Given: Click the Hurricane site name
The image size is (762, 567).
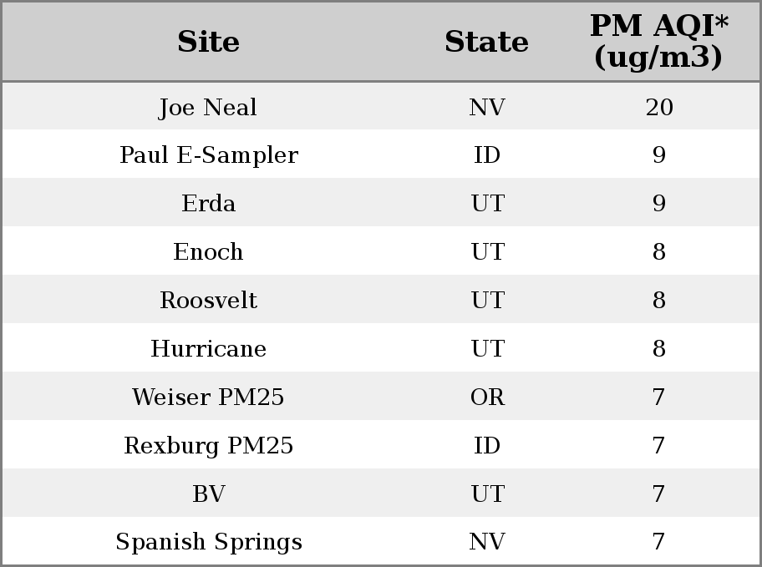Looking at the screenshot, I should pos(209,349).
